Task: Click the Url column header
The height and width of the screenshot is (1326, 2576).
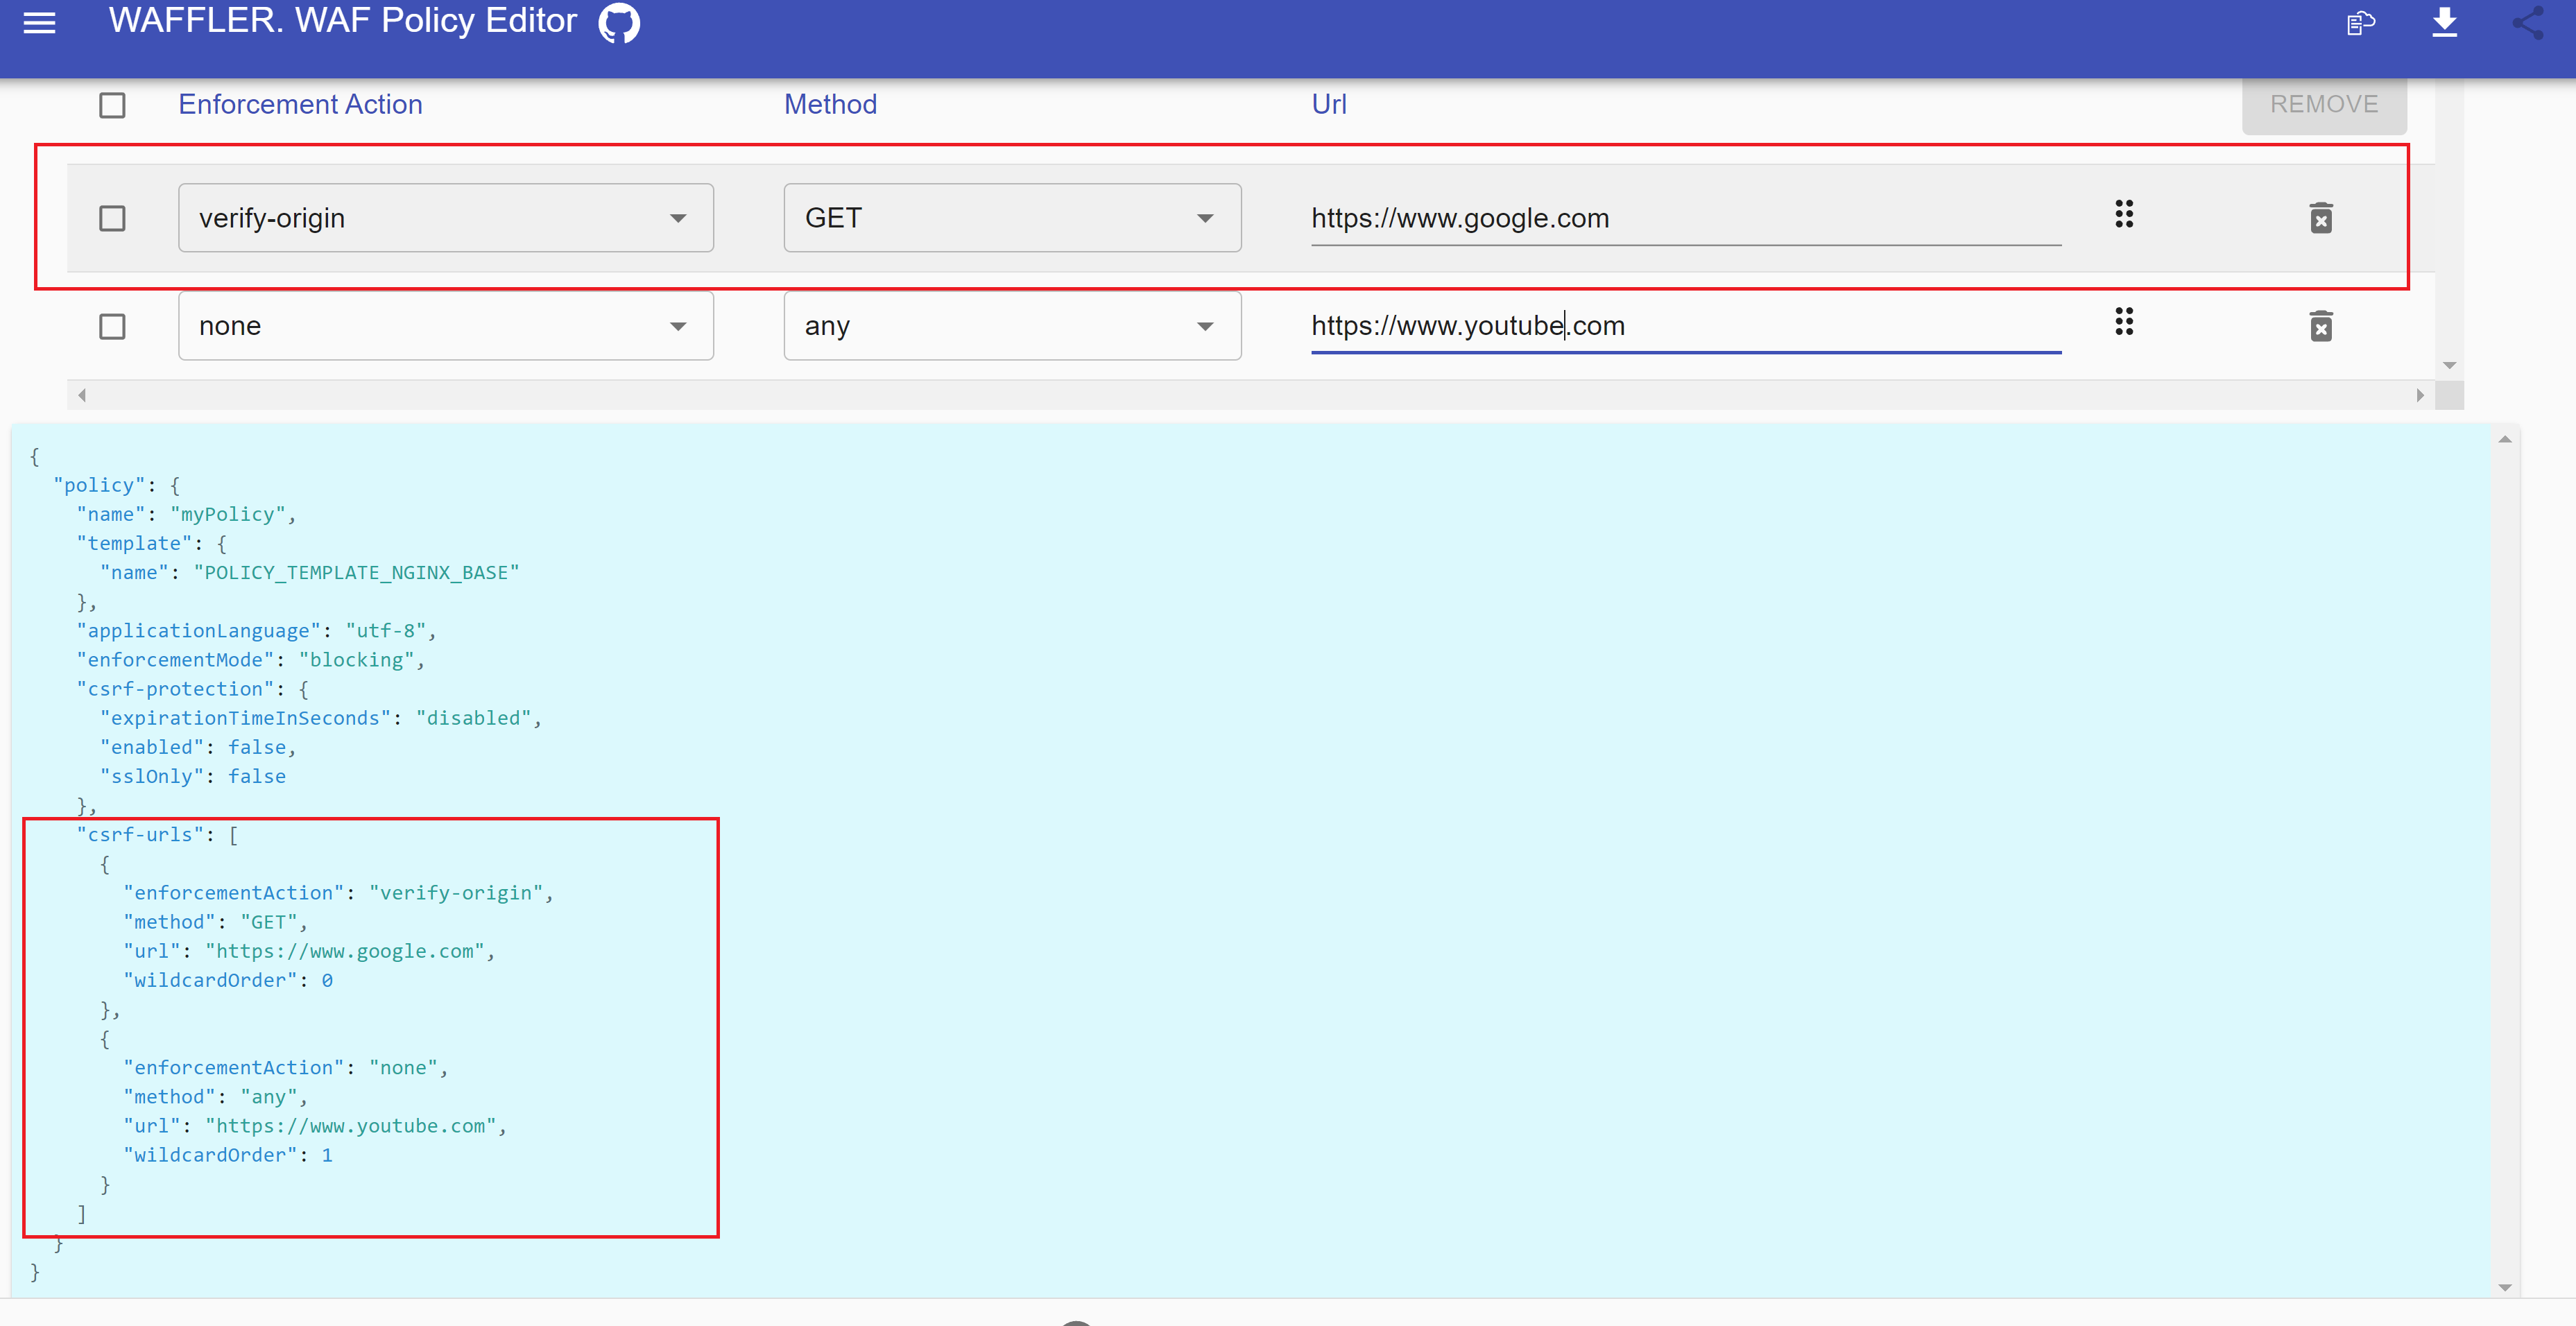Action: coord(1329,104)
